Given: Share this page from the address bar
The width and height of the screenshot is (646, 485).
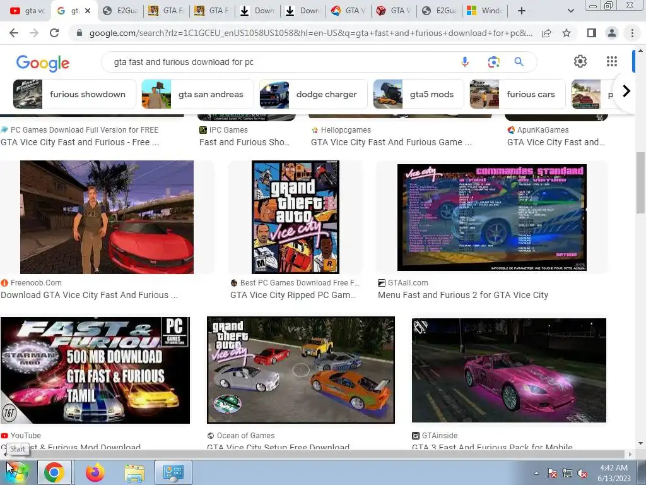Looking at the screenshot, I should pyautogui.click(x=546, y=33).
